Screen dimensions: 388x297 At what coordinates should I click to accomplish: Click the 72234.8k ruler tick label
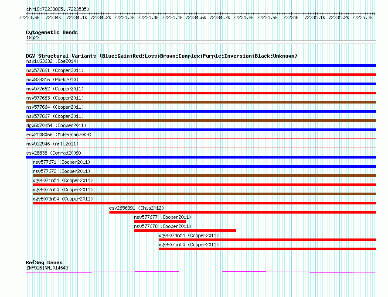click(243, 17)
